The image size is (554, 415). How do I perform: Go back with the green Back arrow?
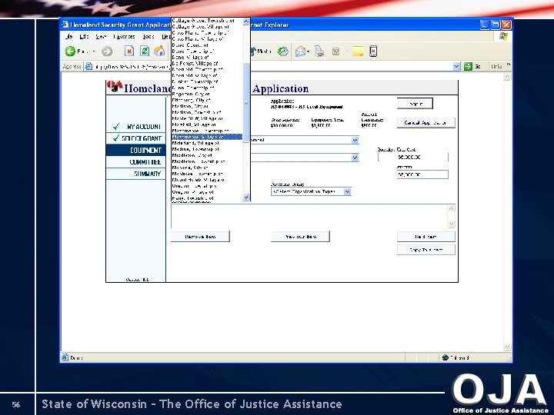point(70,51)
